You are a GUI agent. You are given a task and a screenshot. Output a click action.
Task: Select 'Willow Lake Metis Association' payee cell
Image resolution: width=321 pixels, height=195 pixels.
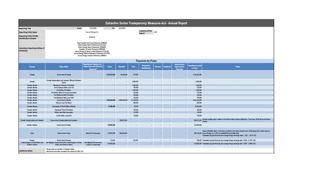(x=64, y=112)
